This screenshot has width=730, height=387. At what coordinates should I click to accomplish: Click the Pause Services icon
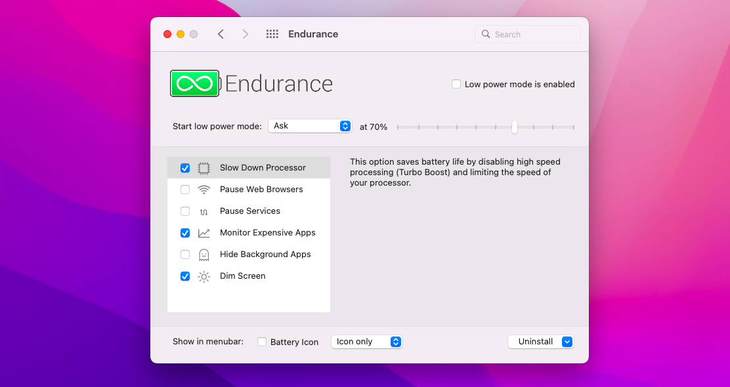[204, 211]
